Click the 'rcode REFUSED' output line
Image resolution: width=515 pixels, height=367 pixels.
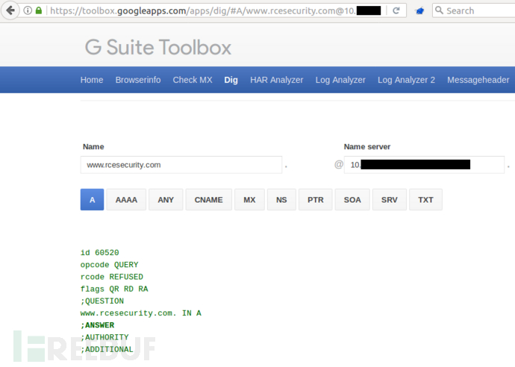pyautogui.click(x=112, y=277)
